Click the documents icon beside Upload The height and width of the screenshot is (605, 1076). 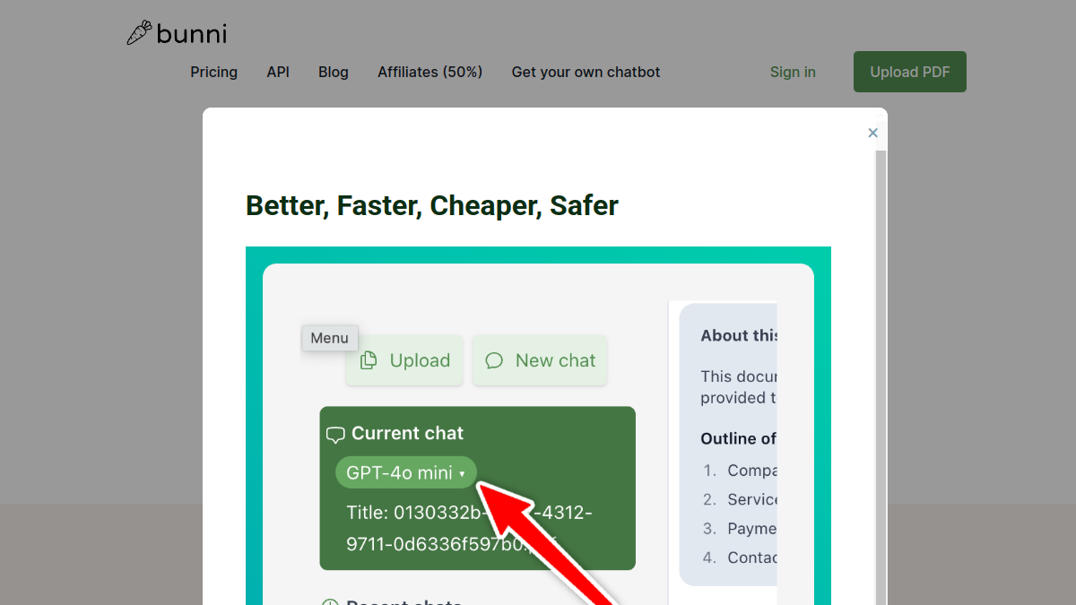coord(369,360)
